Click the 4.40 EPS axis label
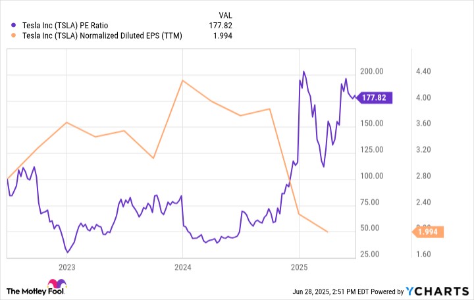 coord(423,71)
